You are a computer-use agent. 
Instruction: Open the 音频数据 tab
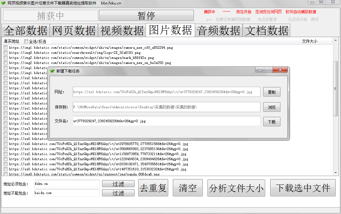click(219, 30)
